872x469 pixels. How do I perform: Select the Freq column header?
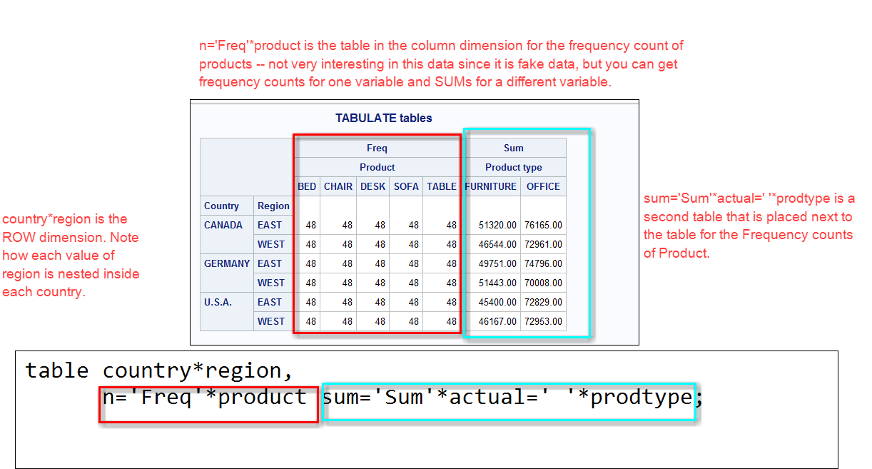377,148
